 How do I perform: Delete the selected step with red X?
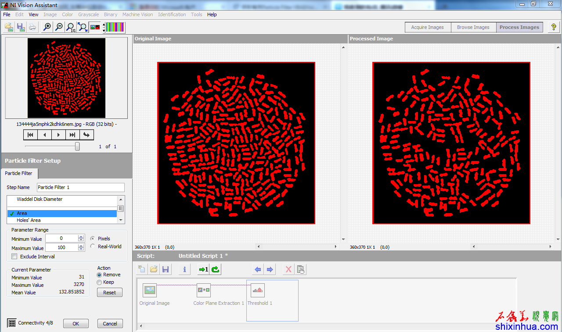288,269
